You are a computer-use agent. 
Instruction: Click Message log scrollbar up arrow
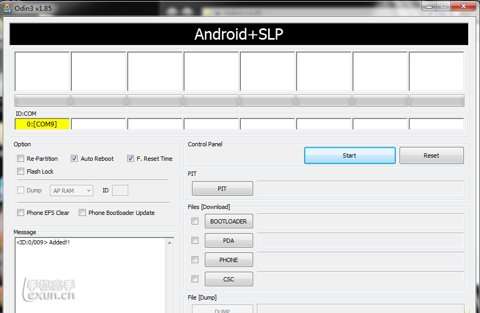[x=169, y=243]
